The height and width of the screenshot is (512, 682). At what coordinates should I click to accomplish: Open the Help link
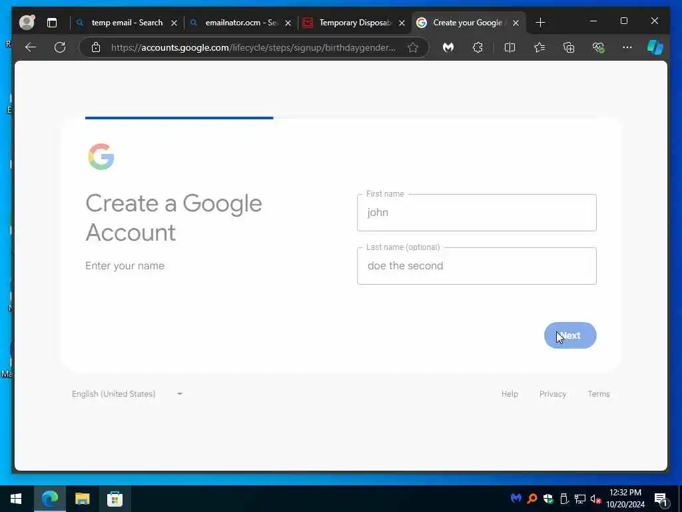pyautogui.click(x=510, y=393)
